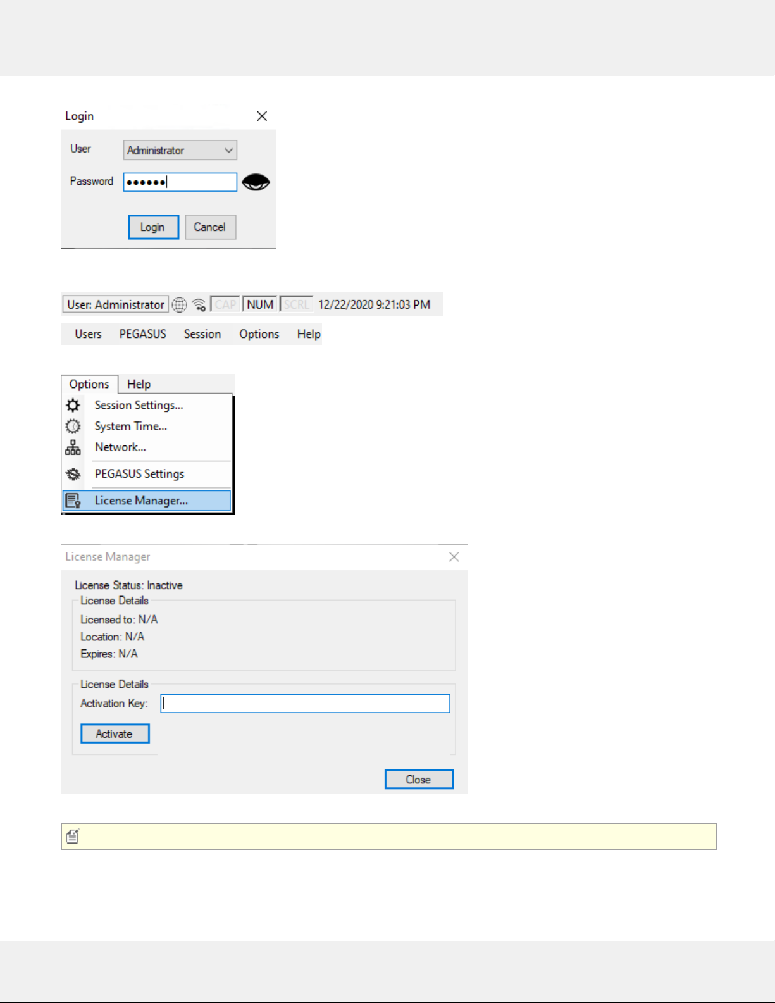This screenshot has width=775, height=1003.
Task: Click the Login button
Action: coord(153,227)
